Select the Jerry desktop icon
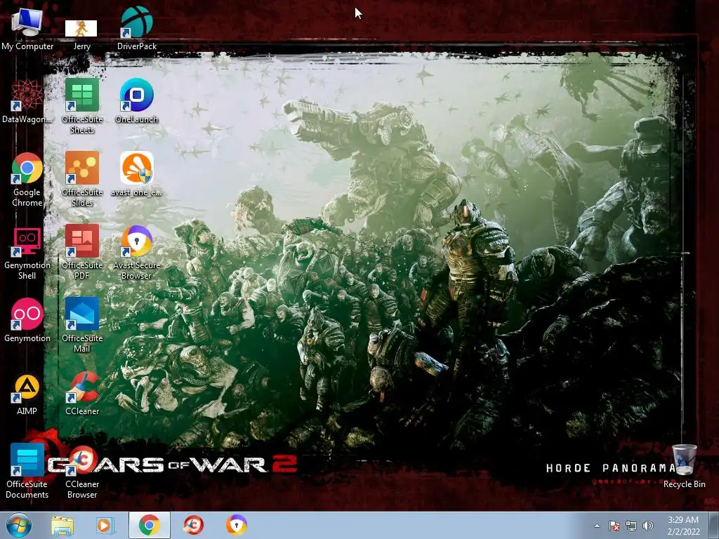The image size is (719, 539). pyautogui.click(x=81, y=34)
